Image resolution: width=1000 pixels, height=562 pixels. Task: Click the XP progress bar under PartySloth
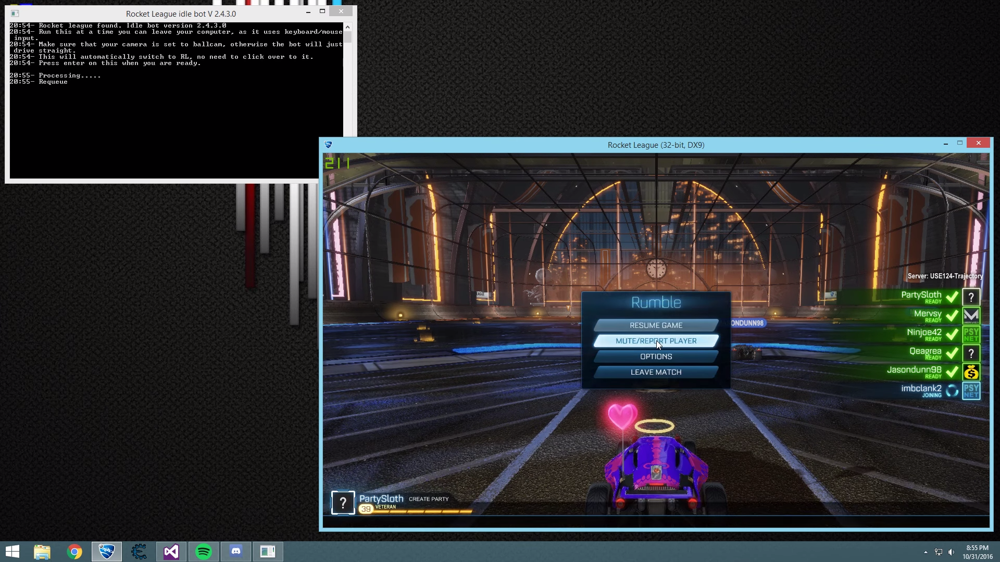click(423, 512)
